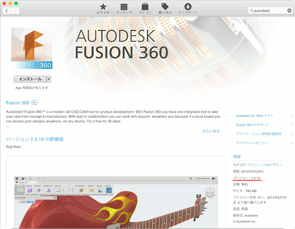Viewport: 295px width, 229px height.
Task: Click the 販売元: Autodesk text
Action: (x=246, y=216)
